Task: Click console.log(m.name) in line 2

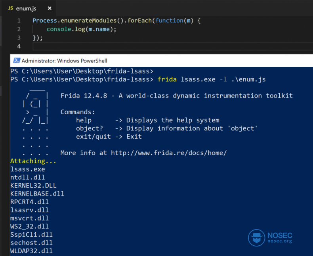Action: [81, 29]
